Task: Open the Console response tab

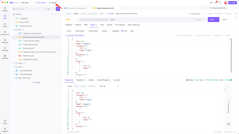Action: click(117, 80)
